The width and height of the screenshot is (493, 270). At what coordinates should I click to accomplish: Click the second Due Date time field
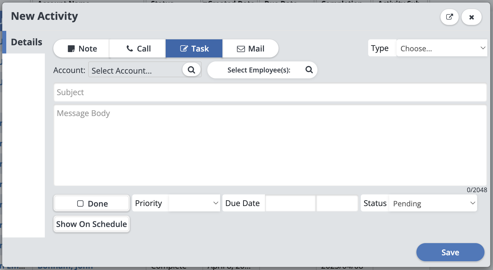point(337,203)
